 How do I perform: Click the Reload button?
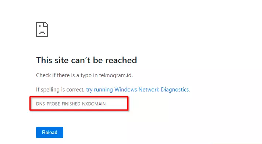[x=50, y=132]
